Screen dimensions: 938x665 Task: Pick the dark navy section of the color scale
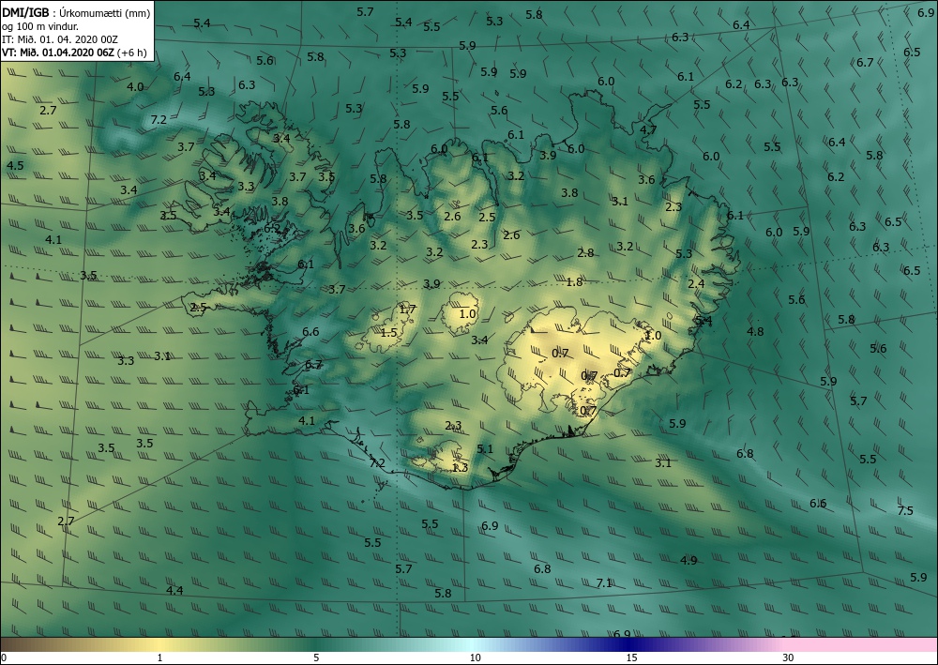(628, 644)
